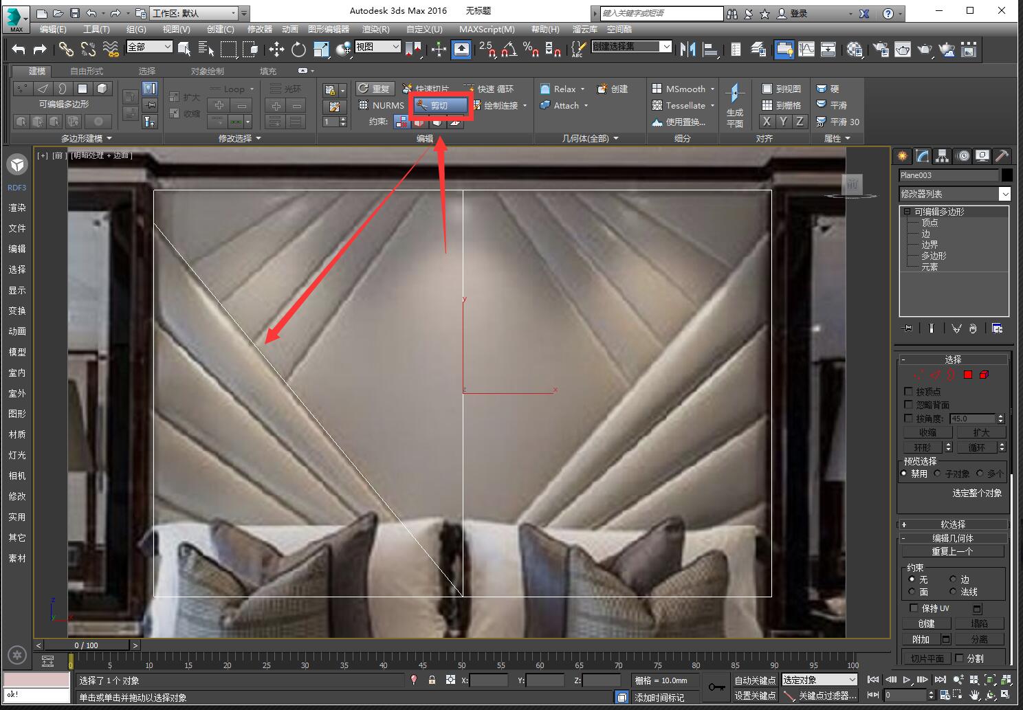Click the 剪切 cut button

(440, 105)
